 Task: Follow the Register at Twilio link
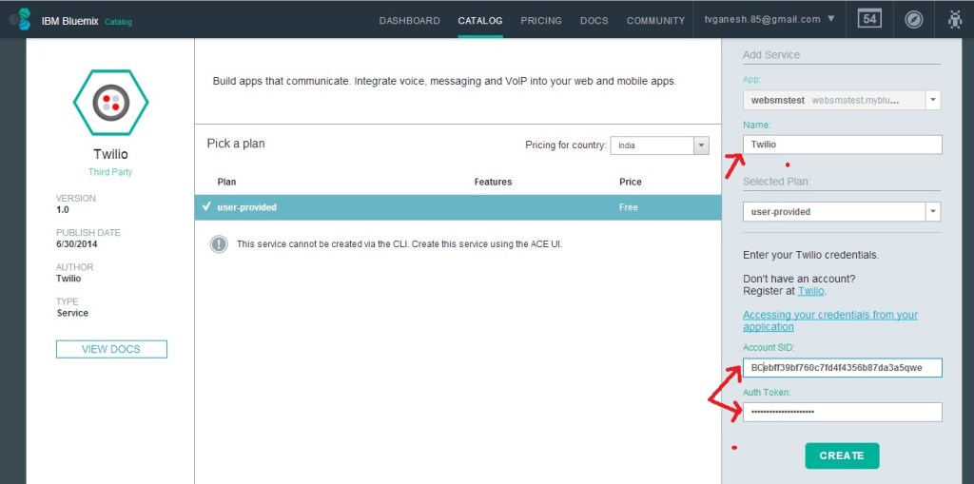[x=810, y=291]
